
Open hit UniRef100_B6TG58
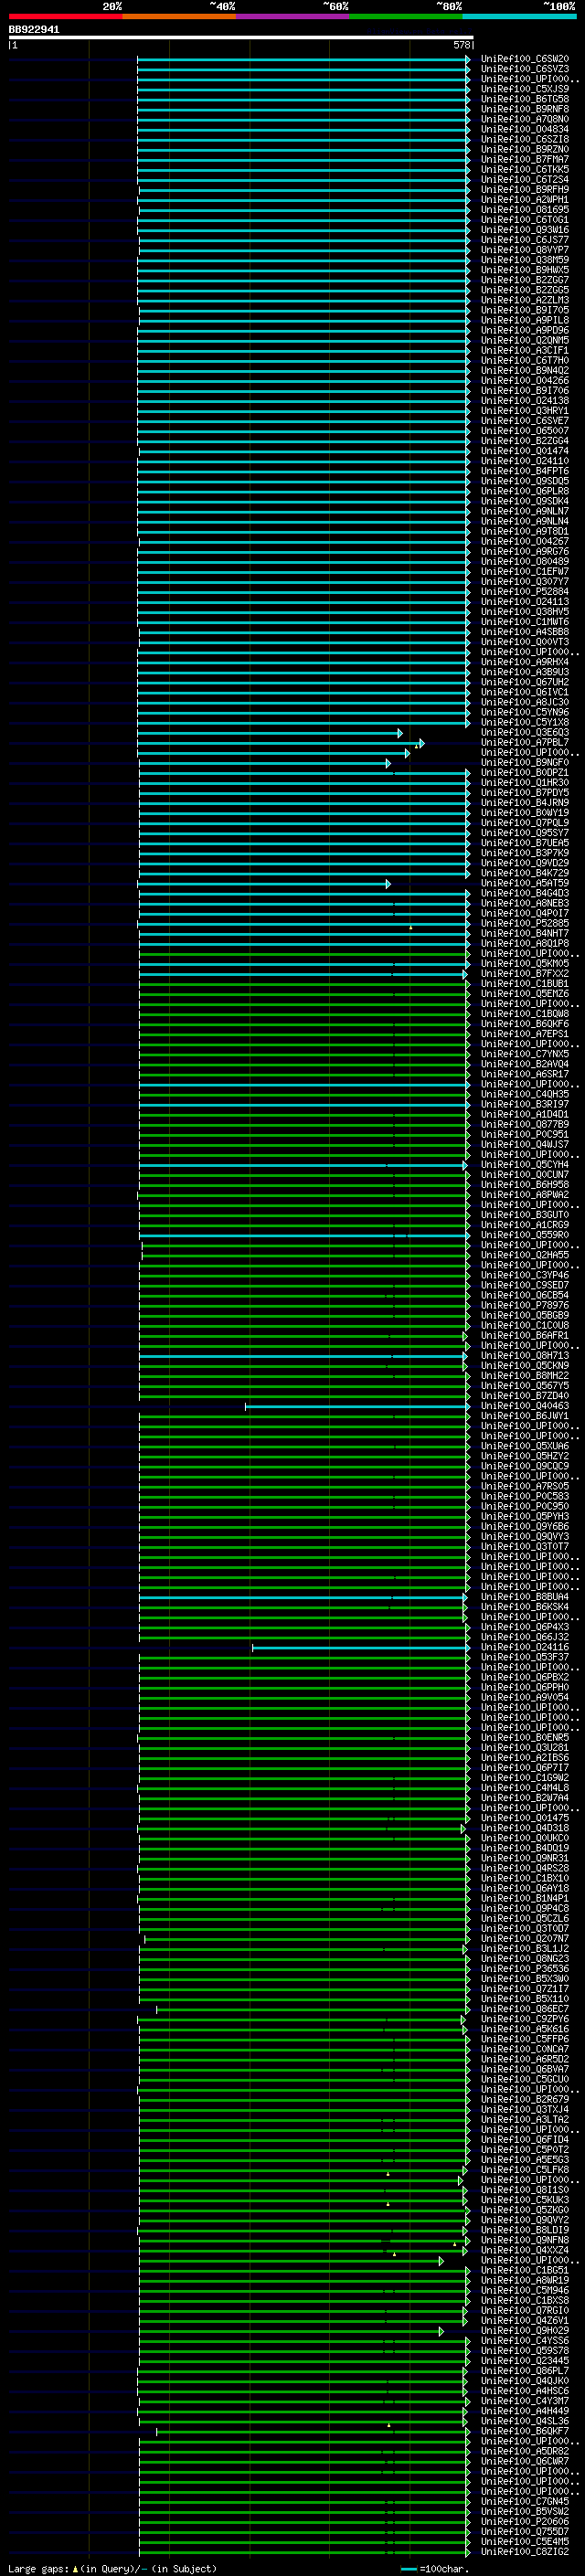click(525, 99)
